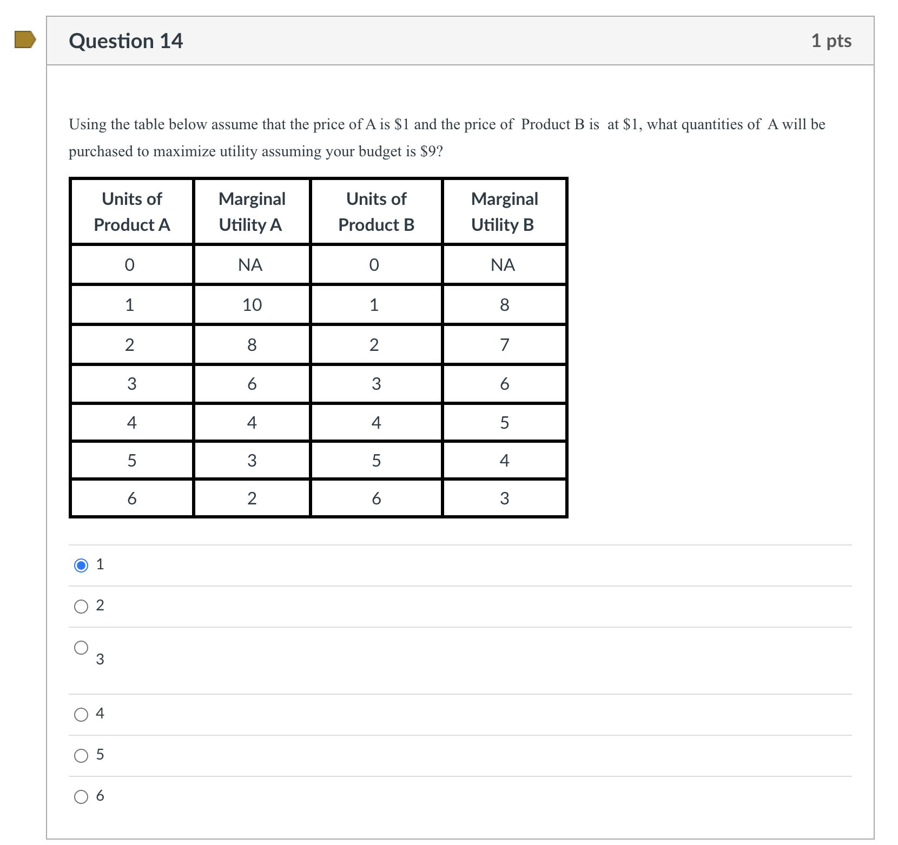Click the cell showing value 8 under Marginal Utility B
Viewport: 898px width, 845px height.
coord(504,304)
